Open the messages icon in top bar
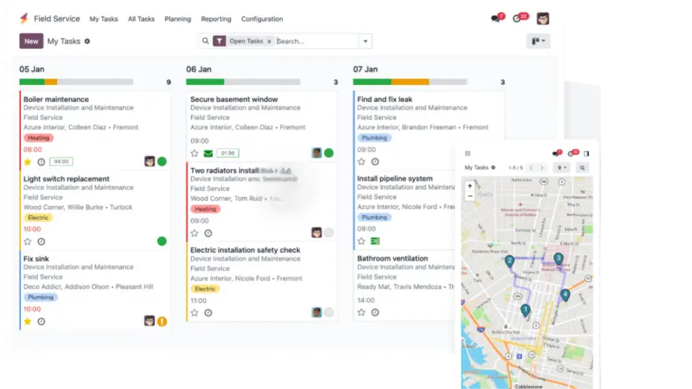Image resolution: width=692 pixels, height=389 pixels. (496, 19)
